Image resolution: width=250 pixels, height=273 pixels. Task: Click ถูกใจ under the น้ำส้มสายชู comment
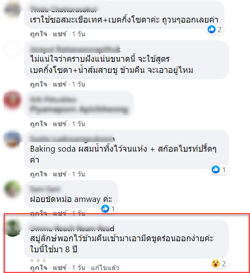[39, 84]
